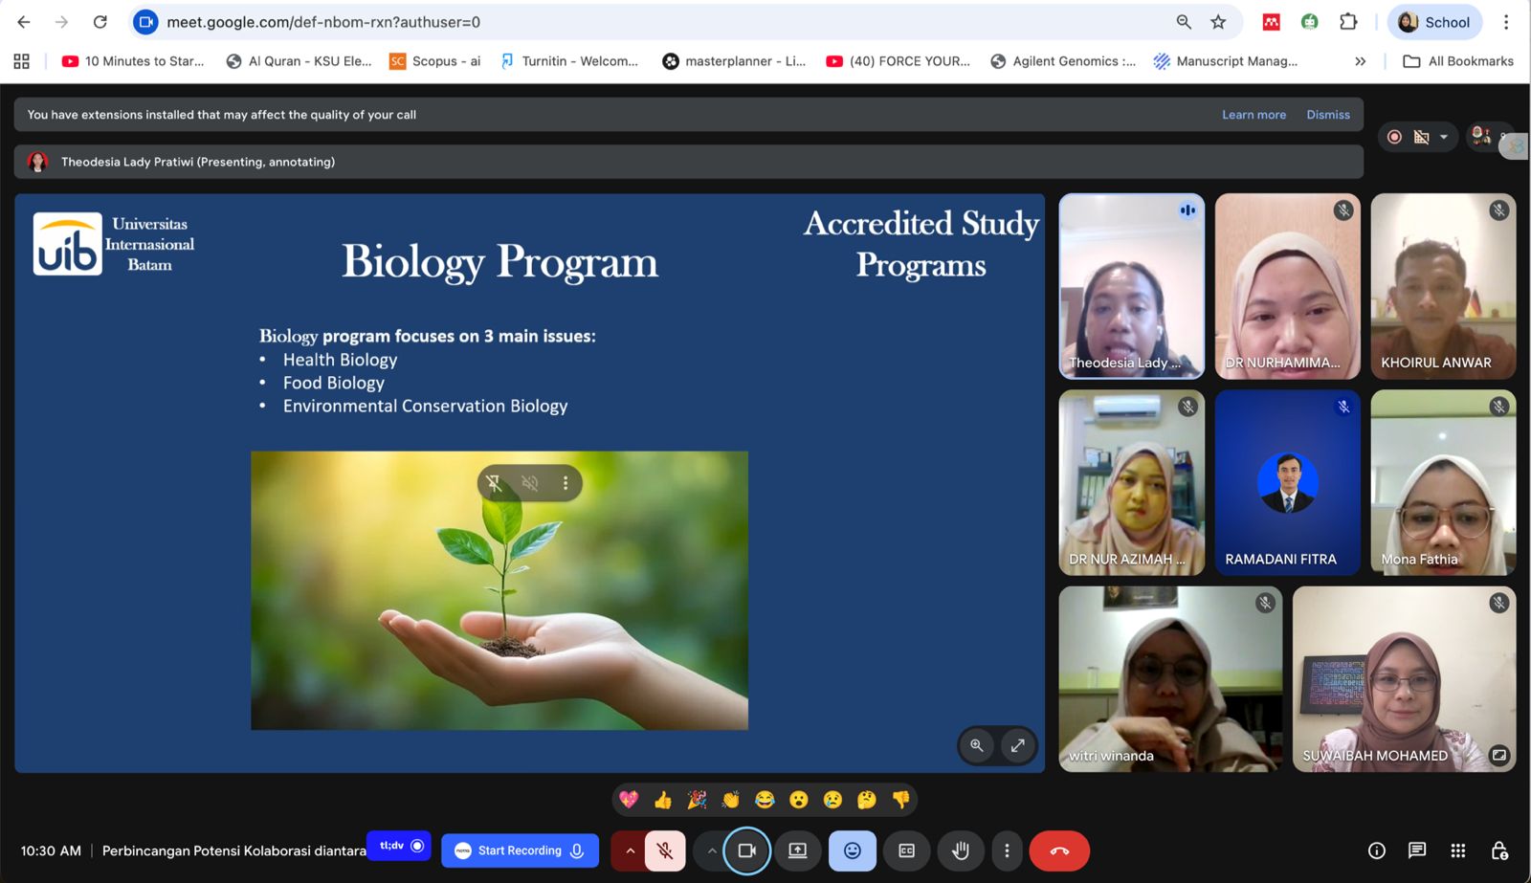Turn on closed captions
Screen dimensions: 1531x883
[906, 850]
